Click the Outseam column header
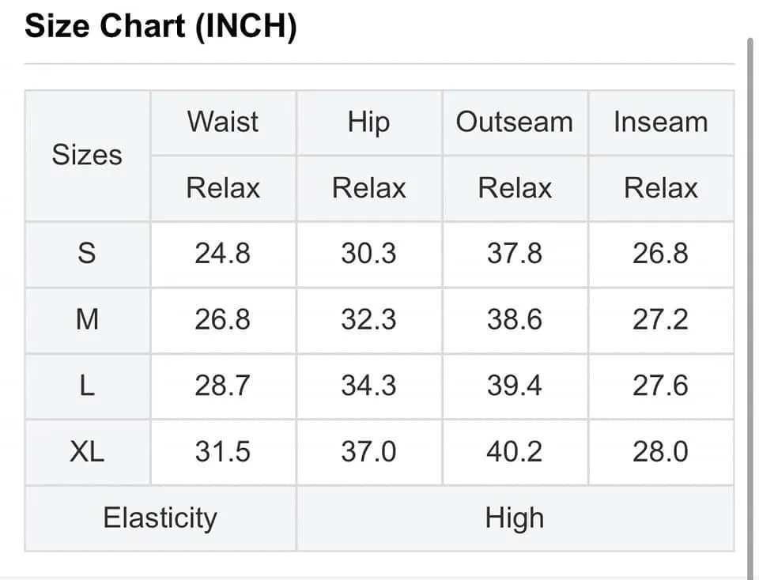The height and width of the screenshot is (580, 759). click(x=515, y=122)
